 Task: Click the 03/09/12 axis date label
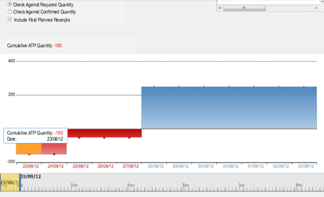tap(305, 166)
